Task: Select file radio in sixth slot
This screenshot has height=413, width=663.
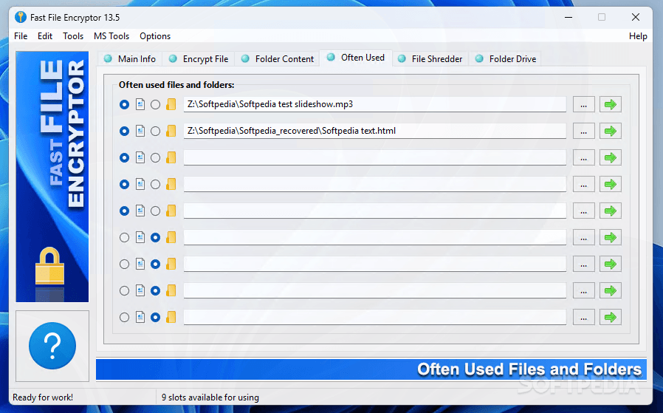Action: pos(124,237)
